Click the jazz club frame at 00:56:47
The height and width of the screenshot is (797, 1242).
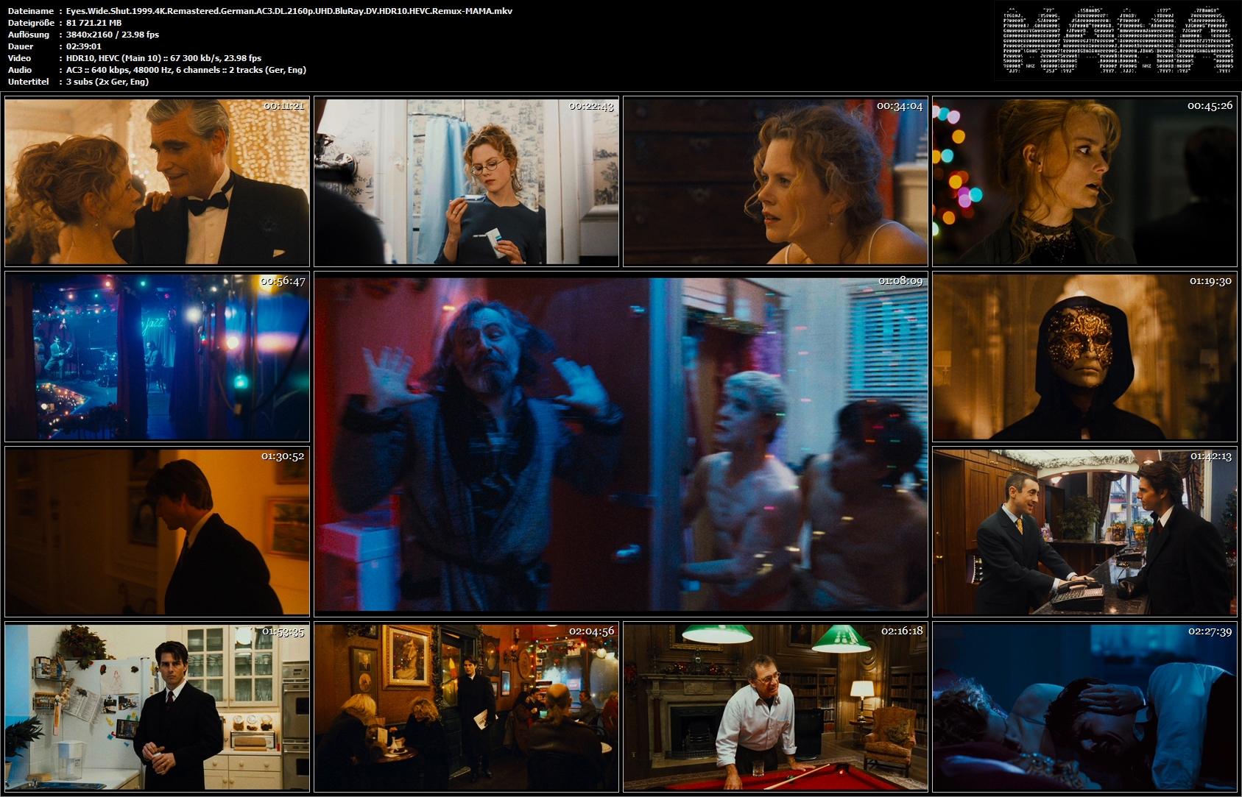pos(157,357)
